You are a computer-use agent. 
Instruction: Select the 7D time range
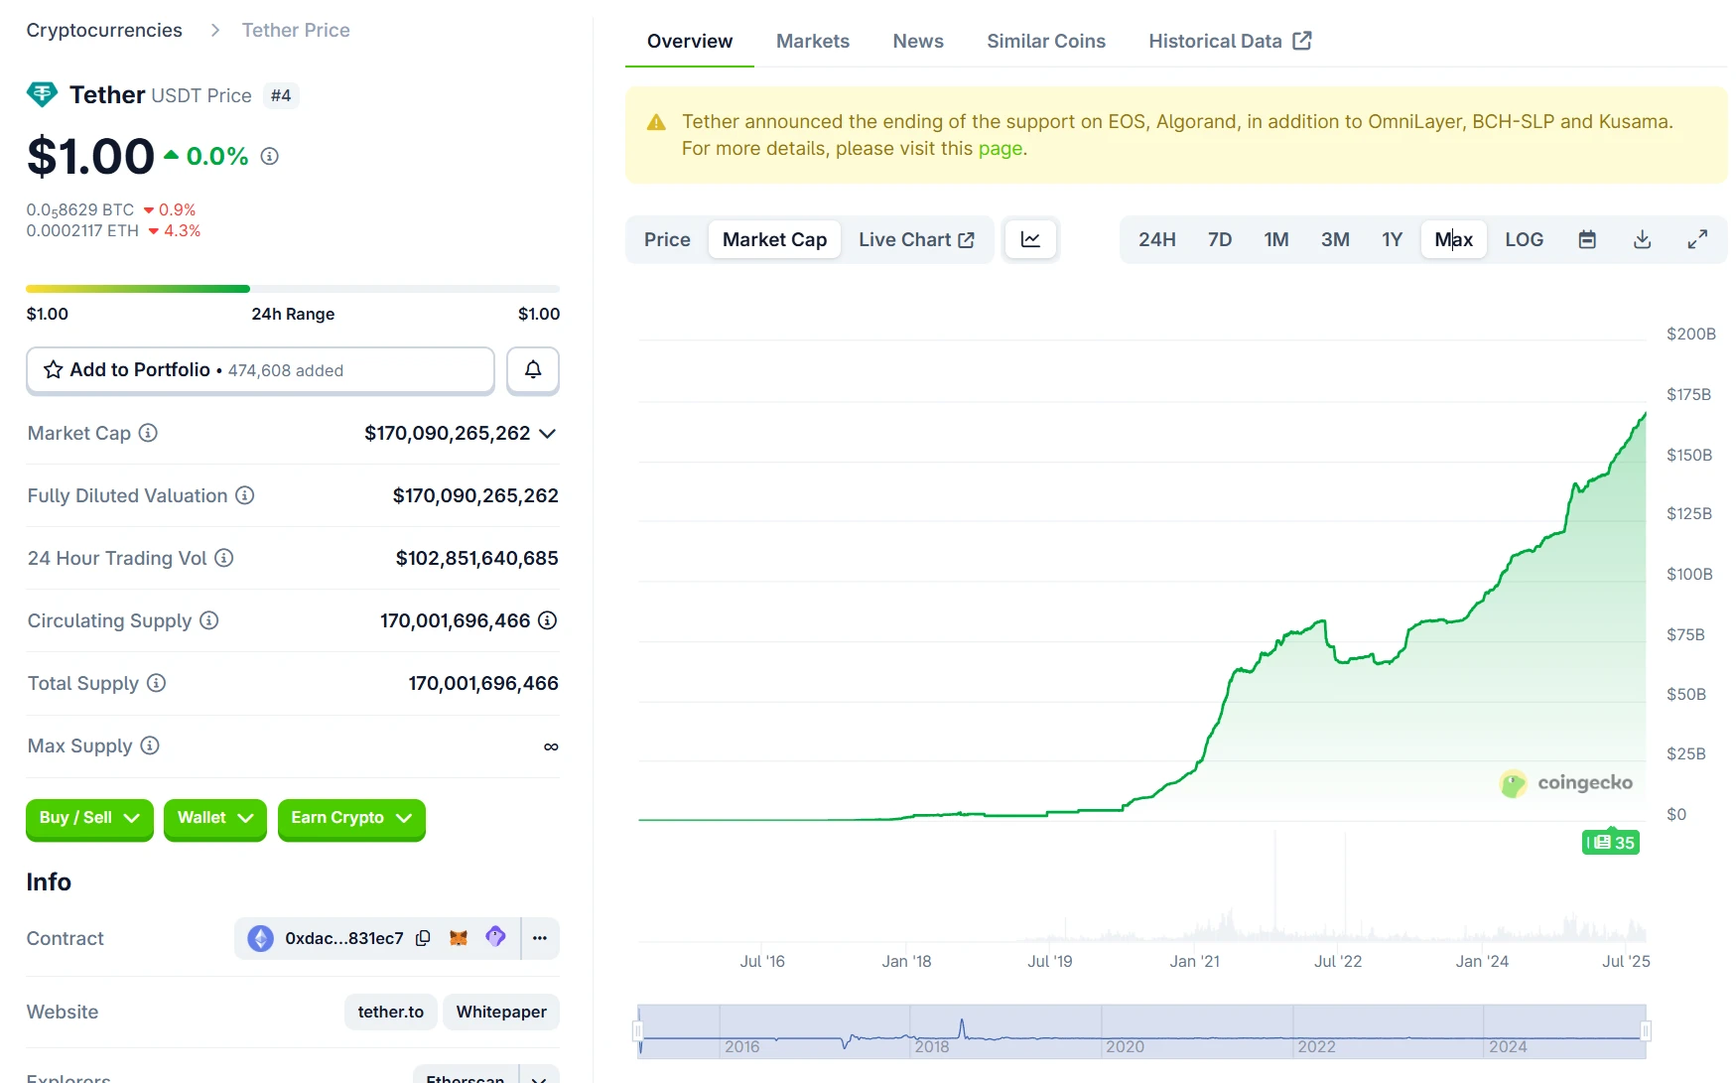click(1220, 239)
